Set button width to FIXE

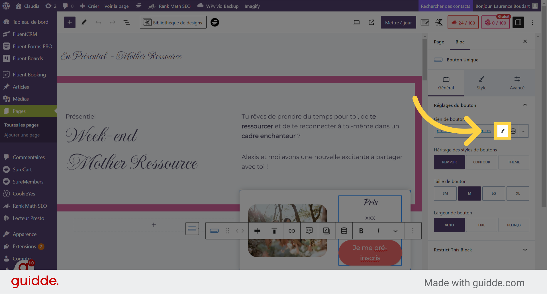(482, 225)
